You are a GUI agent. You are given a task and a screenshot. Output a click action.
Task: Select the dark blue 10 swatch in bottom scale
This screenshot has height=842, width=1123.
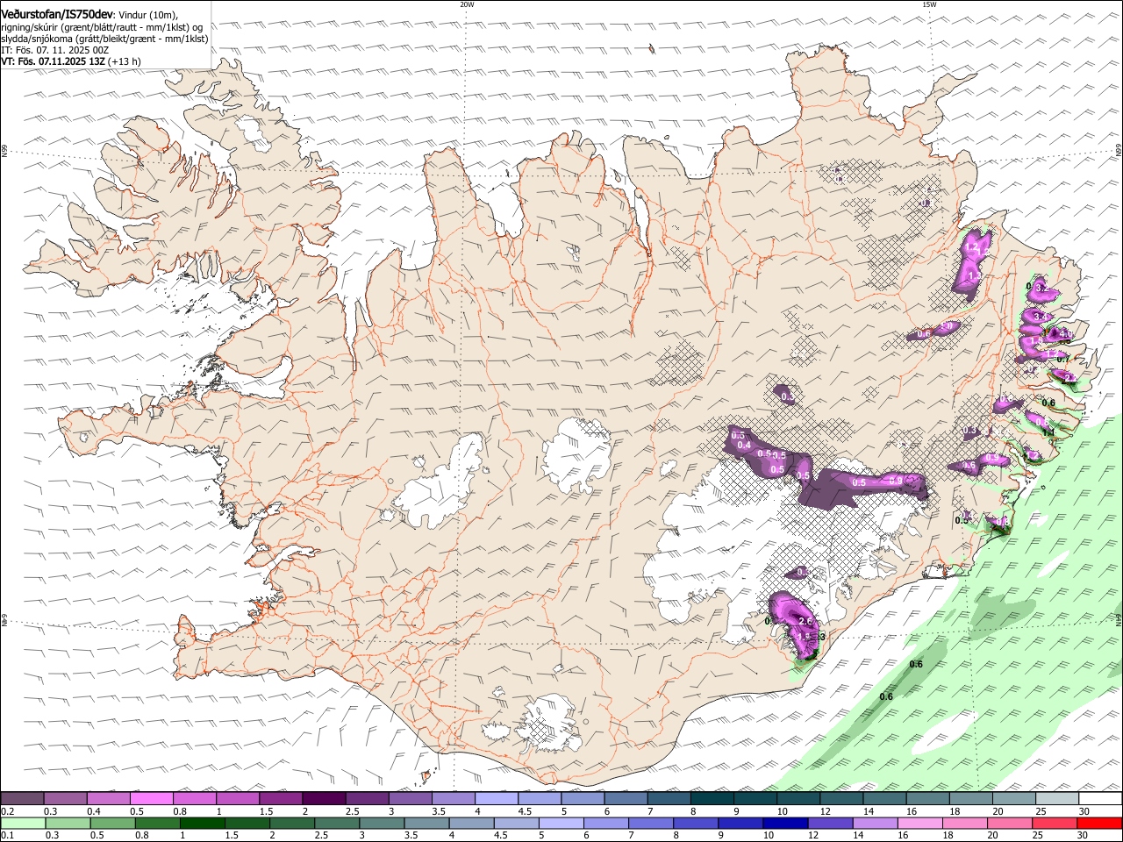(x=785, y=824)
